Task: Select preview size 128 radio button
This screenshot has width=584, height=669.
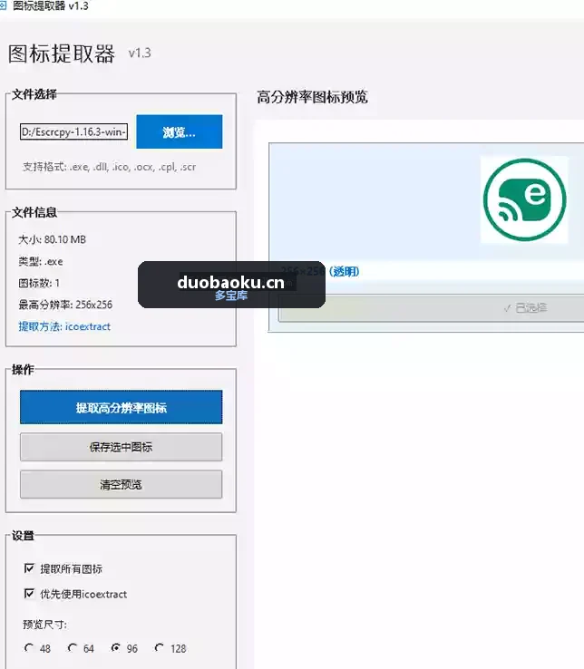Action: click(160, 647)
